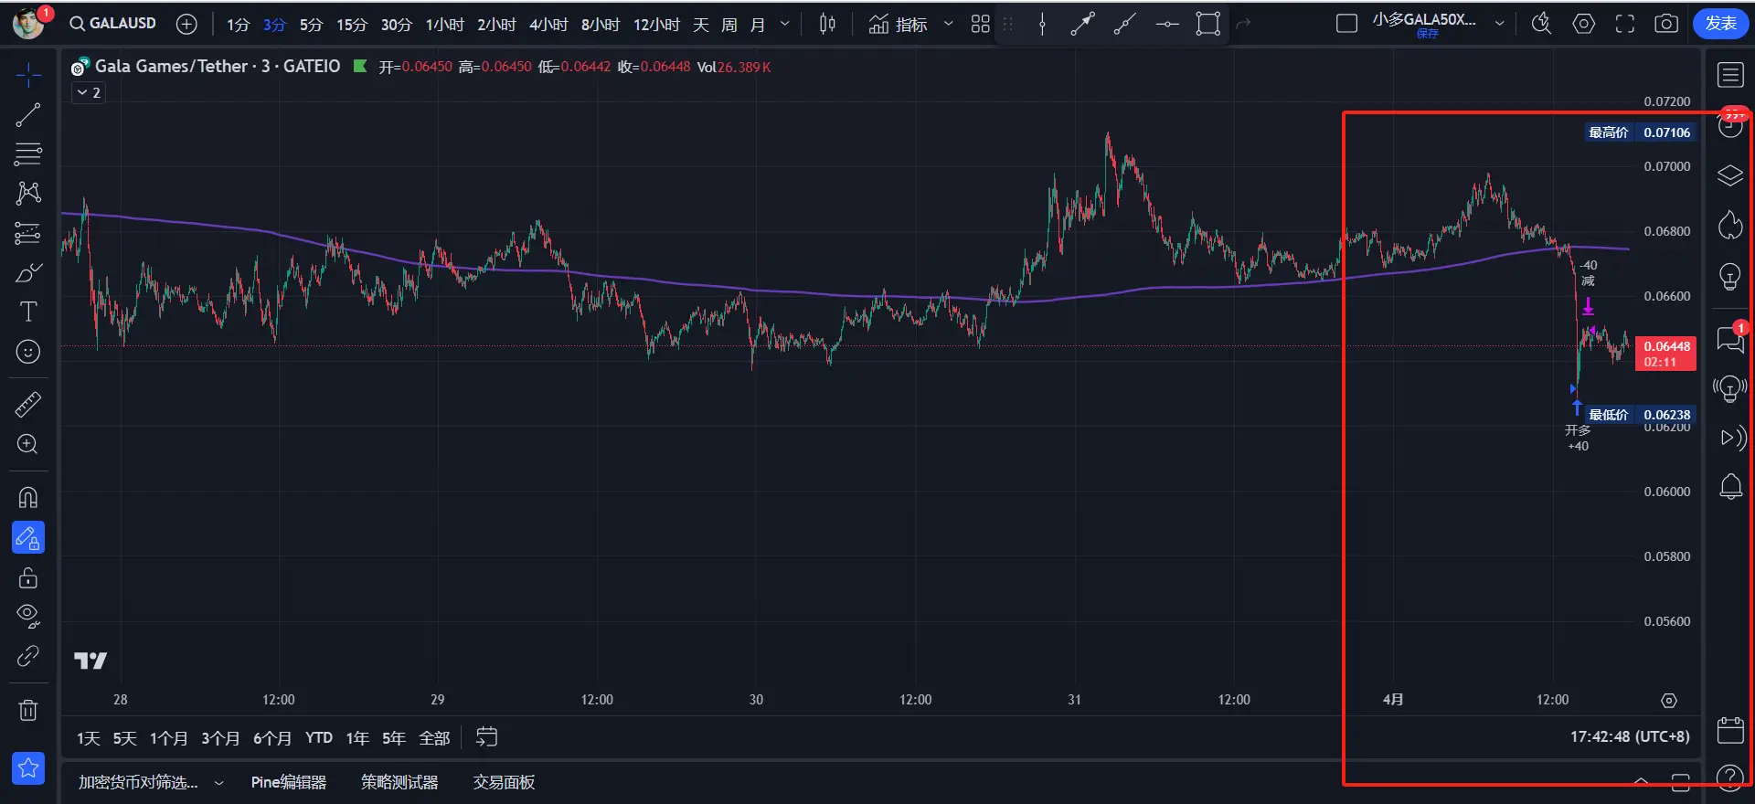Toggle stay in drawing mode
Screen dimensions: 1755x804
point(28,538)
